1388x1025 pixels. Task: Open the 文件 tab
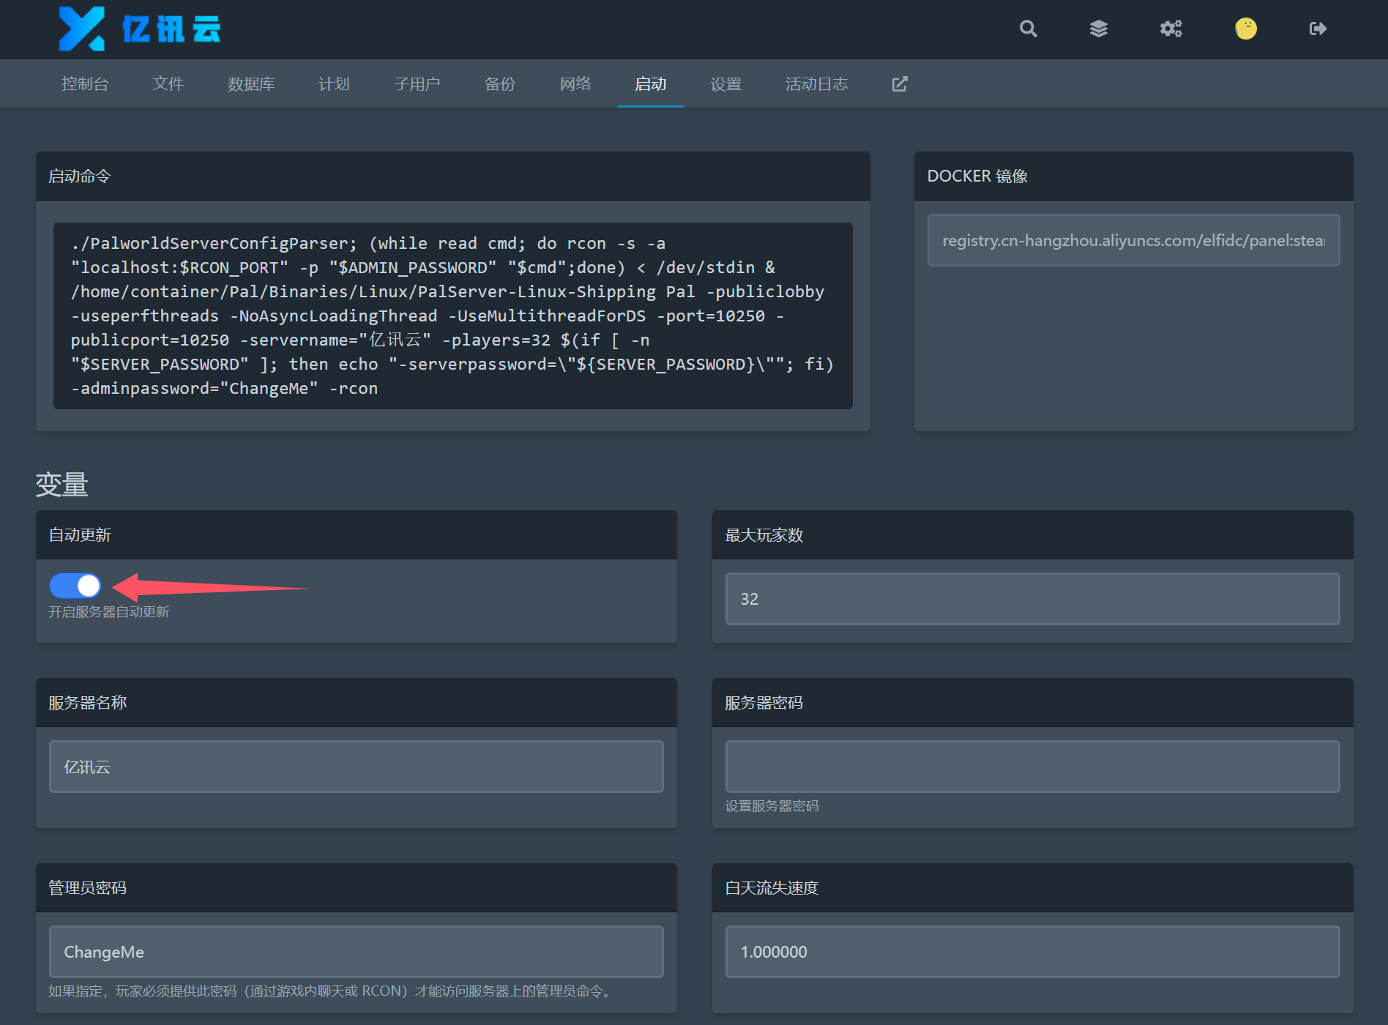point(168,84)
